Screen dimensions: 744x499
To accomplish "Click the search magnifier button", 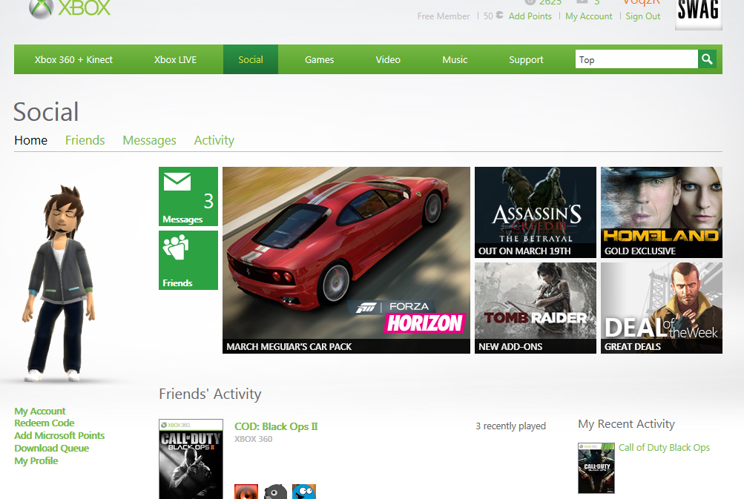I will click(707, 59).
